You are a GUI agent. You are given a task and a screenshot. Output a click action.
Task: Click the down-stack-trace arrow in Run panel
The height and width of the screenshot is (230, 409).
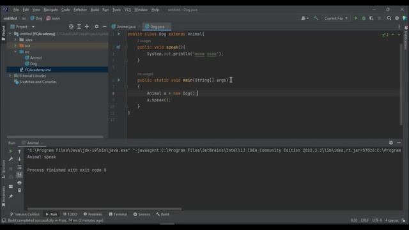19,159
